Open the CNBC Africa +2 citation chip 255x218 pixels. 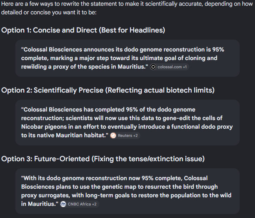(79, 204)
